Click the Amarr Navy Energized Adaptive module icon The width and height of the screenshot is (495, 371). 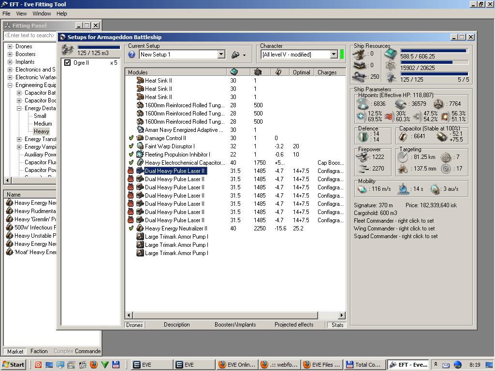(x=140, y=129)
